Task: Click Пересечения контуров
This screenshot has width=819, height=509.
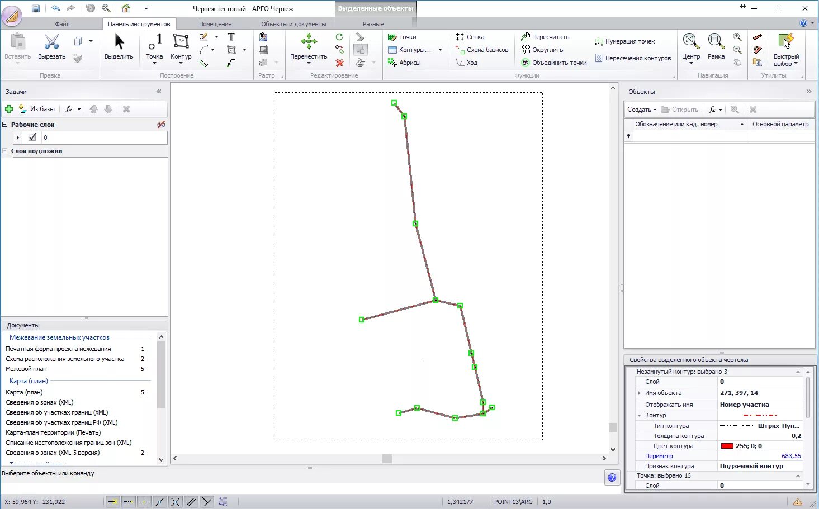Action: [x=632, y=58]
